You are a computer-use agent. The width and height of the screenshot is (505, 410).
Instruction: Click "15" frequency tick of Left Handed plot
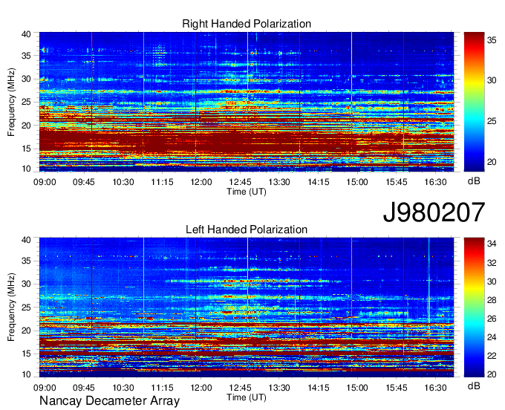pos(26,354)
